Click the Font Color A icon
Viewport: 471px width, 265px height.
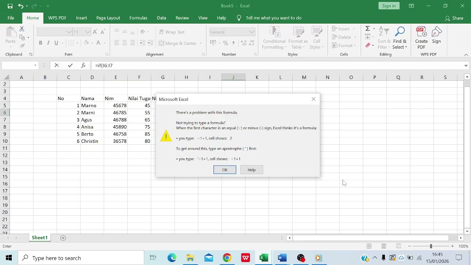click(x=98, y=43)
